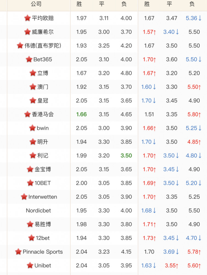Click the star icon beside 12bet
Screen dimensions: 207x275
(32, 238)
